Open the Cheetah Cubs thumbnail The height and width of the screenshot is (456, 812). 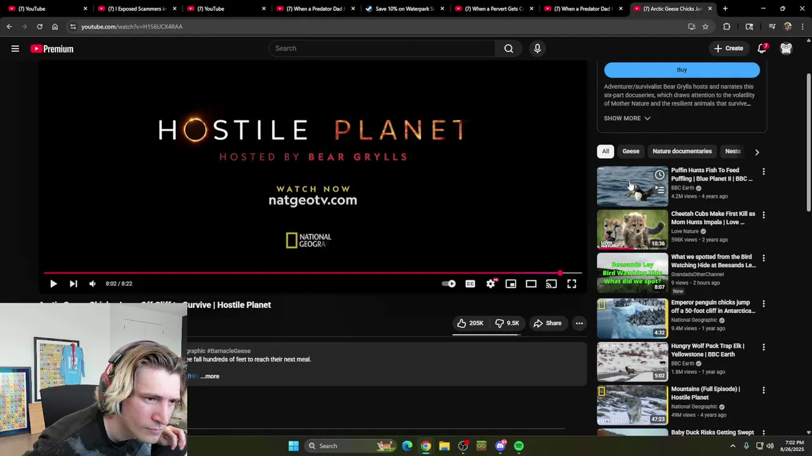point(632,229)
